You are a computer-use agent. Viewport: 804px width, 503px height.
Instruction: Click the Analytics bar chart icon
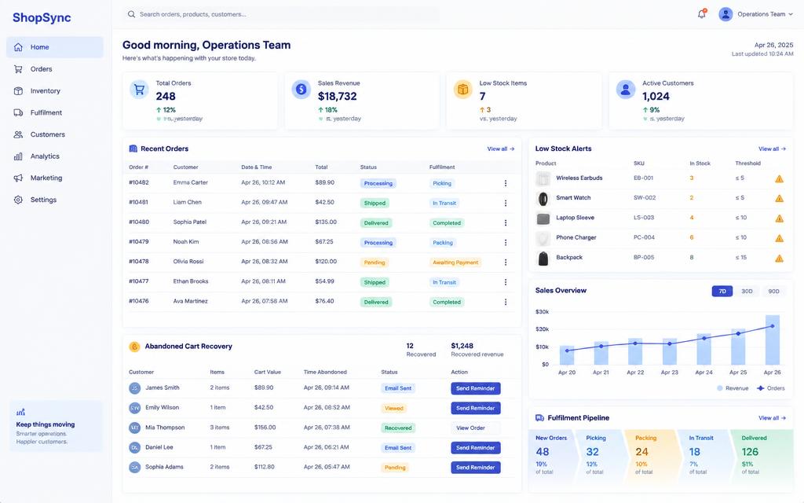[x=19, y=156]
